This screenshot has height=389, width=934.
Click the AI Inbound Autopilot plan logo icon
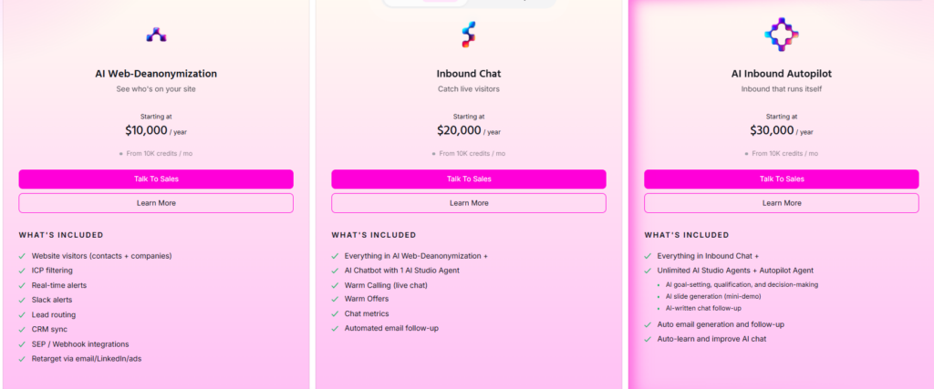click(781, 35)
